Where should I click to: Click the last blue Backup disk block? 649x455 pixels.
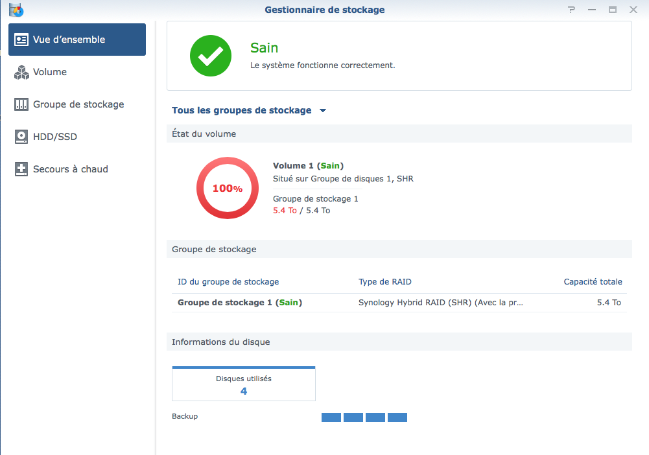pos(397,417)
